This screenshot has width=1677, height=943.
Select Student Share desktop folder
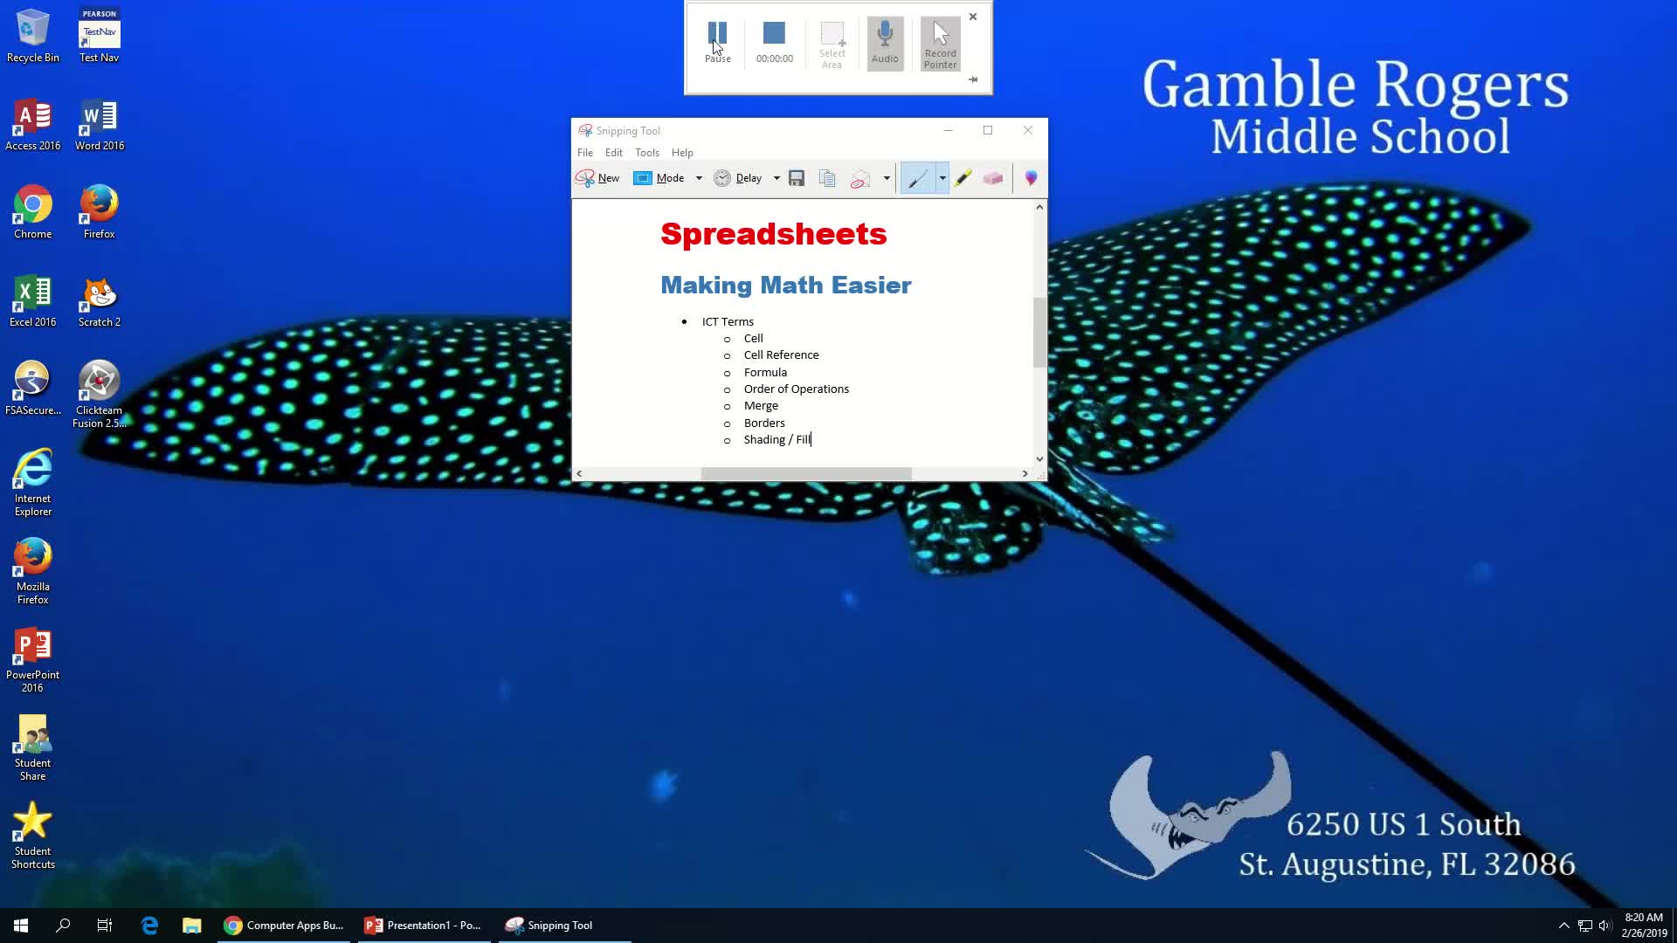[x=33, y=748]
